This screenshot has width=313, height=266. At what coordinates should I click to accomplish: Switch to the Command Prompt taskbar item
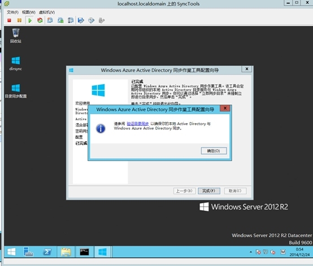(84, 252)
